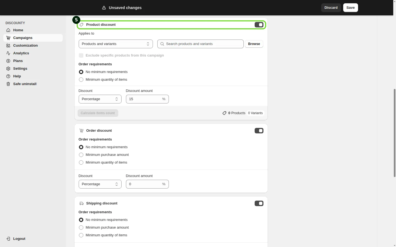The width and height of the screenshot is (396, 247).
Task: Click the Product discount tag icon
Action: (81, 25)
